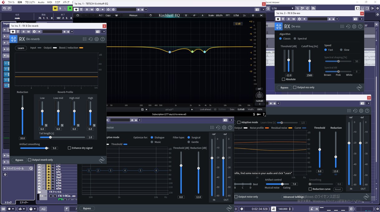This screenshot has height=212, width=380.
Task: Open quantize value 1/16 dropdown
Action: click(x=292, y=8)
